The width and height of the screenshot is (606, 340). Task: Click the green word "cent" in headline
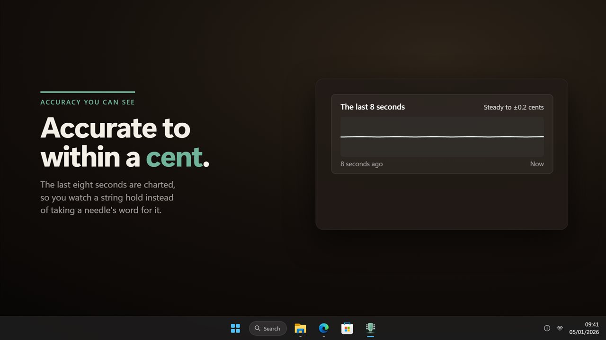coord(174,157)
